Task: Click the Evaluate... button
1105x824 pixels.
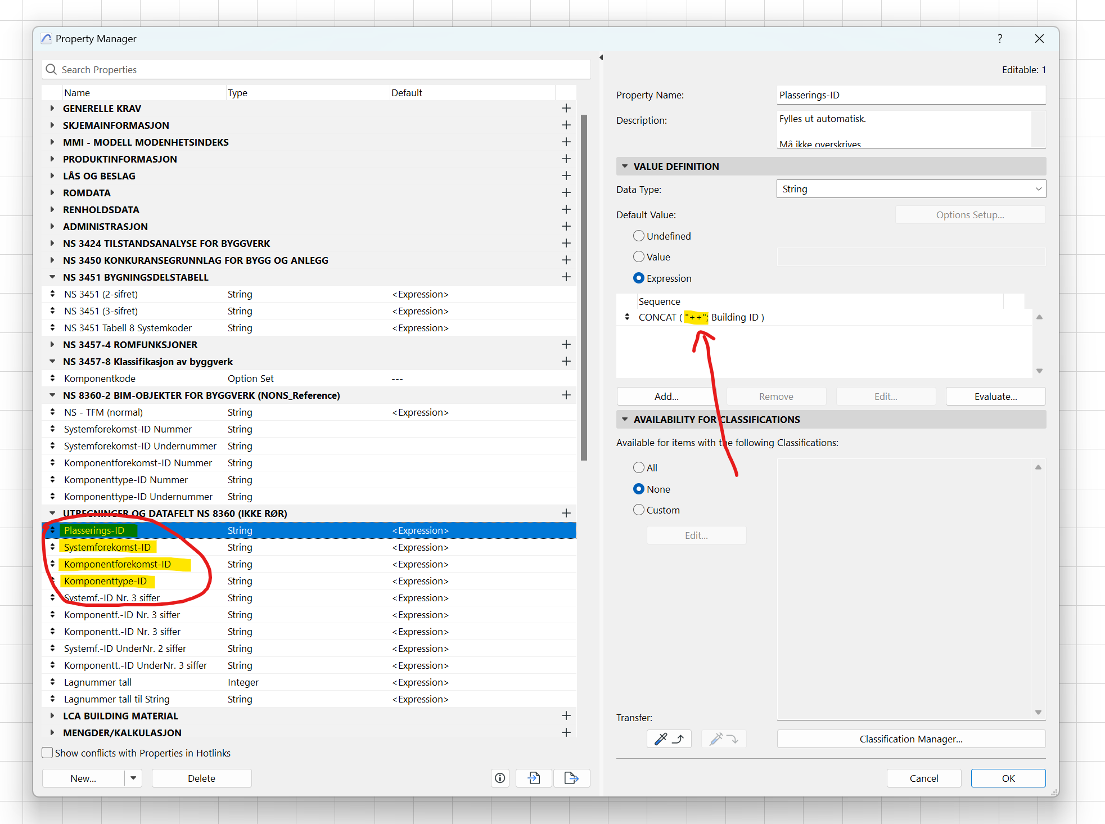Action: point(995,396)
